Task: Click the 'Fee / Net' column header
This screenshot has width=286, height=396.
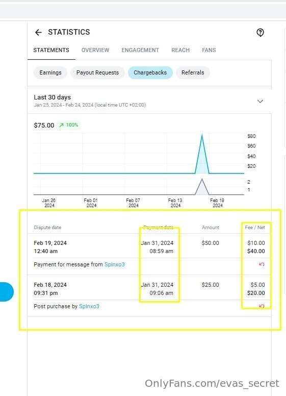Action: point(255,228)
